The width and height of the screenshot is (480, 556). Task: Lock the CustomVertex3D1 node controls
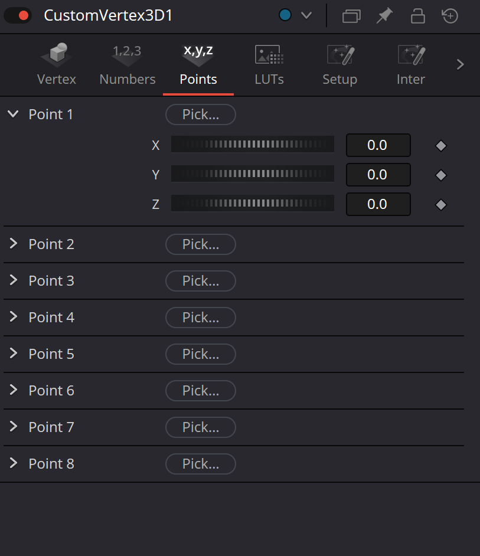[417, 16]
